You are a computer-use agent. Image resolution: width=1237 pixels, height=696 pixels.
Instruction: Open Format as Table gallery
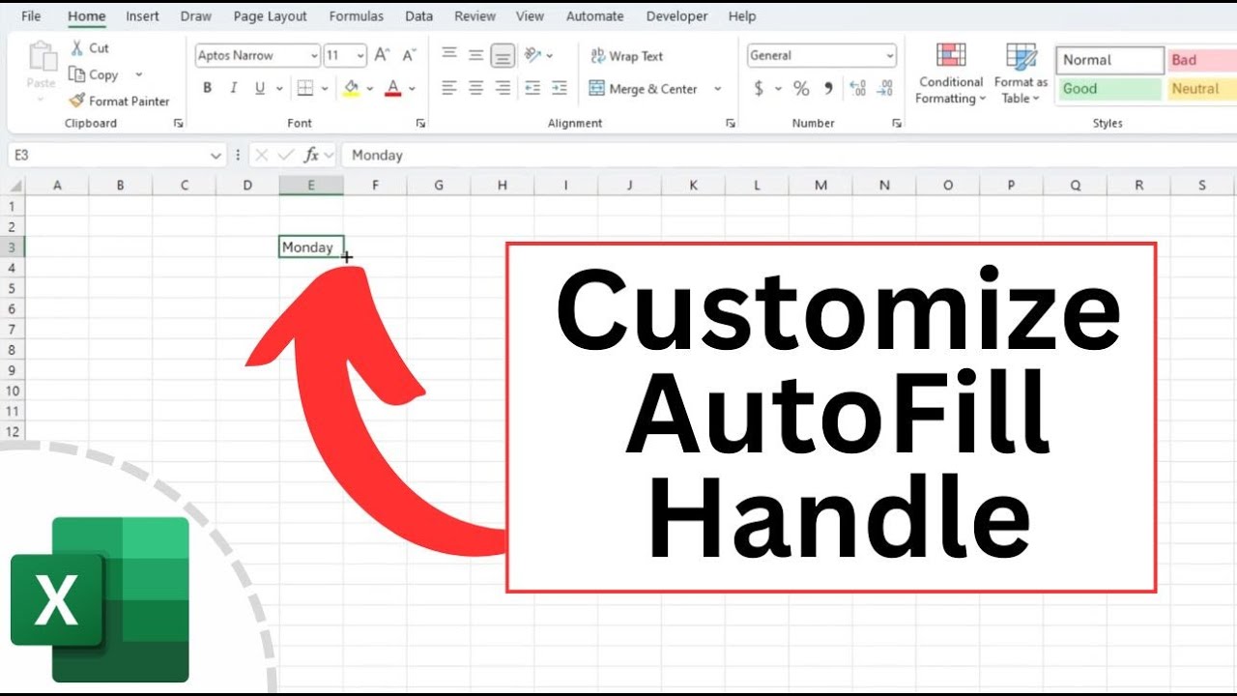1021,73
